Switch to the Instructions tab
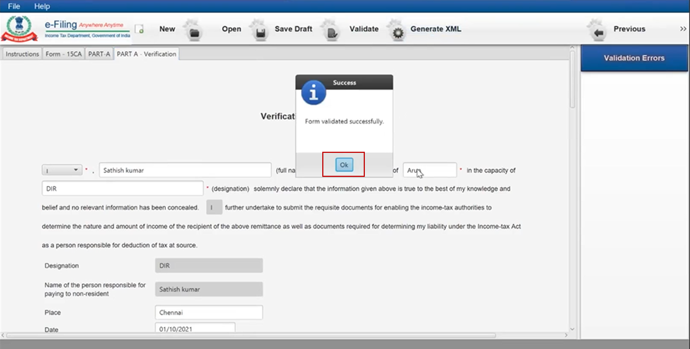 coord(22,54)
